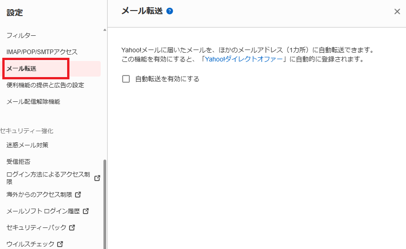Click the blue help icon beside メール転送
Image resolution: width=406 pixels, height=249 pixels.
pos(170,11)
